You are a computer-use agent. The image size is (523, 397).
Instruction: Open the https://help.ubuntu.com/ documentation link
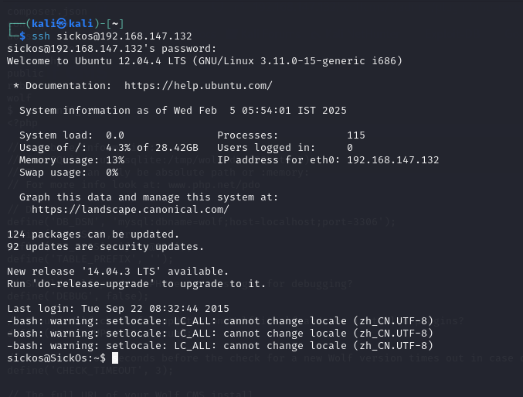198,85
